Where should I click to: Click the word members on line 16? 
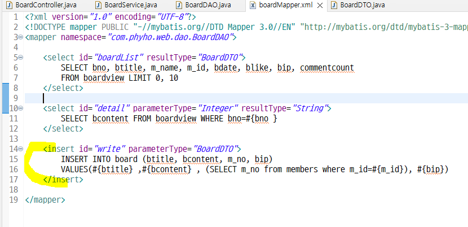click(302, 169)
